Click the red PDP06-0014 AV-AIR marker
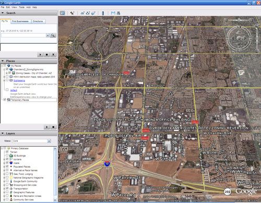 coord(145,138)
